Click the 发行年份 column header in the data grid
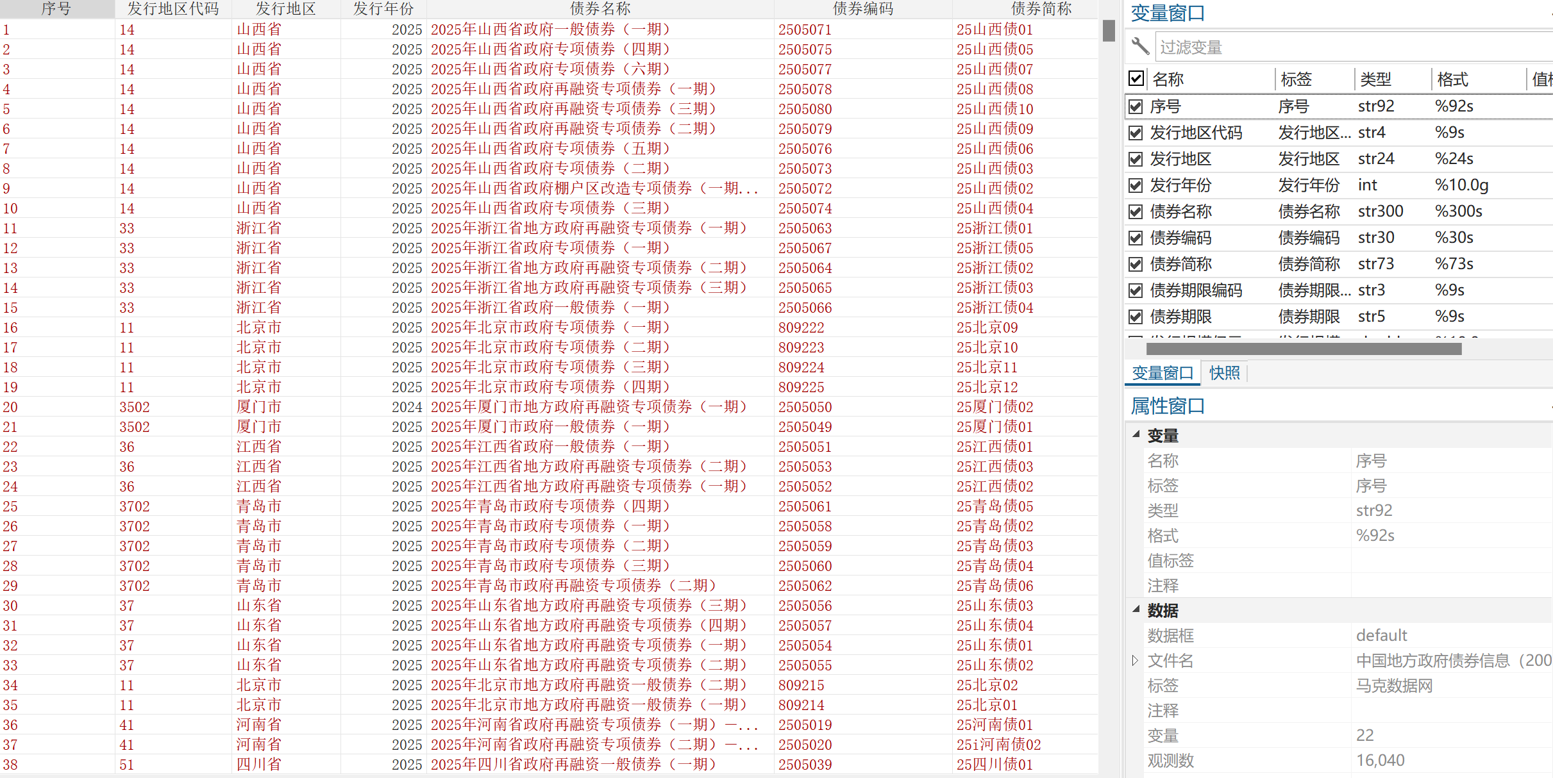The width and height of the screenshot is (1553, 778). coord(383,9)
